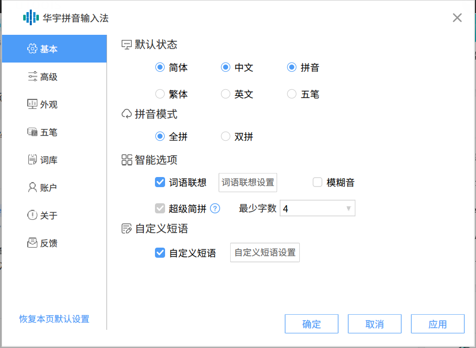The width and height of the screenshot is (476, 348).
Task: Open the 关于 about icon in sidebar
Action: (x=32, y=215)
